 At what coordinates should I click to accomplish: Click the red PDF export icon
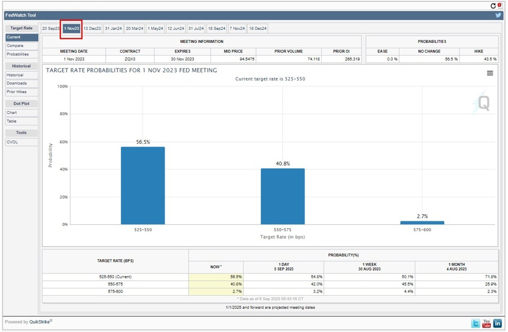[x=500, y=6]
